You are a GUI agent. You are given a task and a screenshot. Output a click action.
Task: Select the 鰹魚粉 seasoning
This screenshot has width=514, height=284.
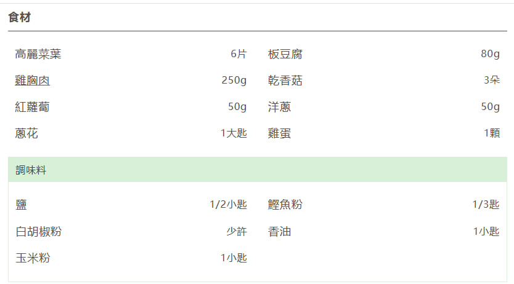pyautogui.click(x=285, y=205)
